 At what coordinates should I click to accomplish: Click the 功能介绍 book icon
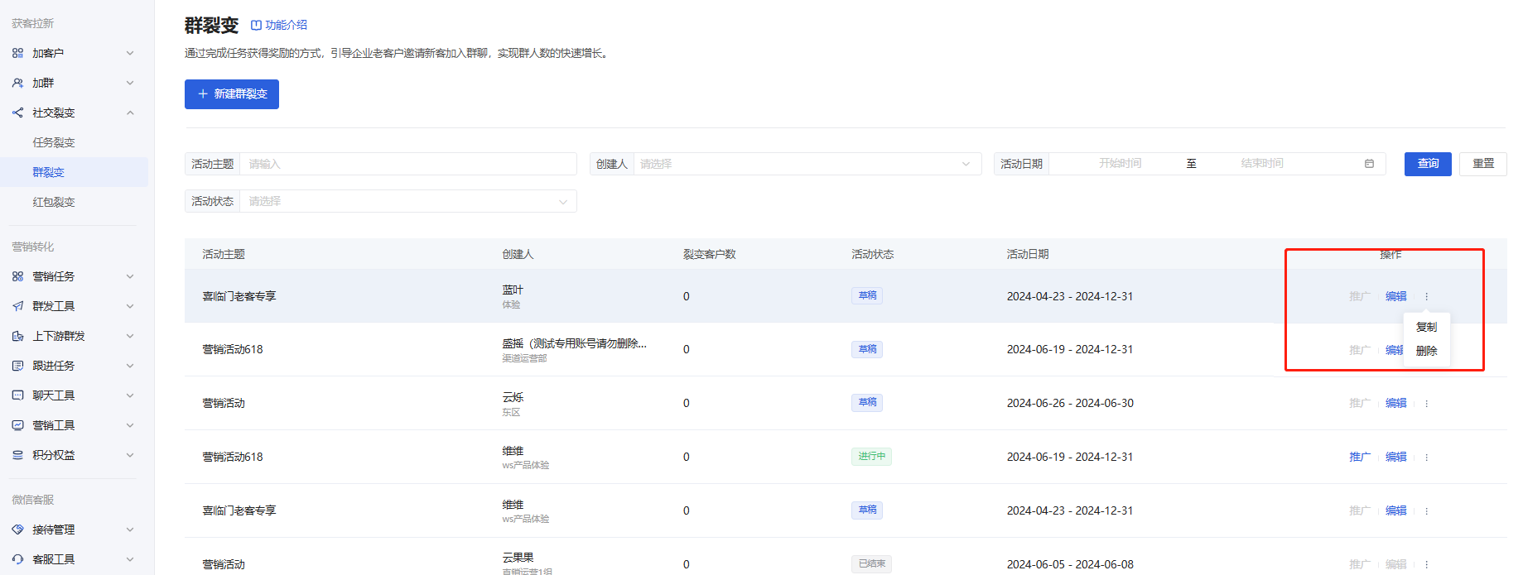[x=256, y=25]
